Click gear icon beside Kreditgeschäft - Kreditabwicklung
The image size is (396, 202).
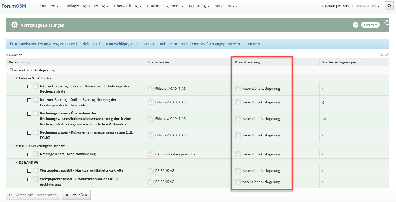[36, 154]
